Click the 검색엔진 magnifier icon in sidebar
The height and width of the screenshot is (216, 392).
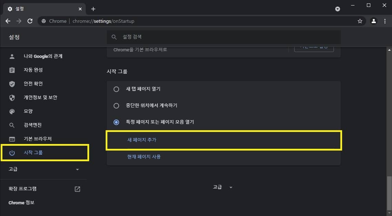click(12, 125)
